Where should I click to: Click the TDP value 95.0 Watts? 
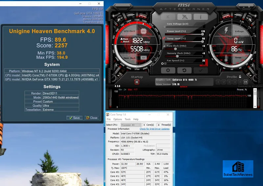coord(163,154)
